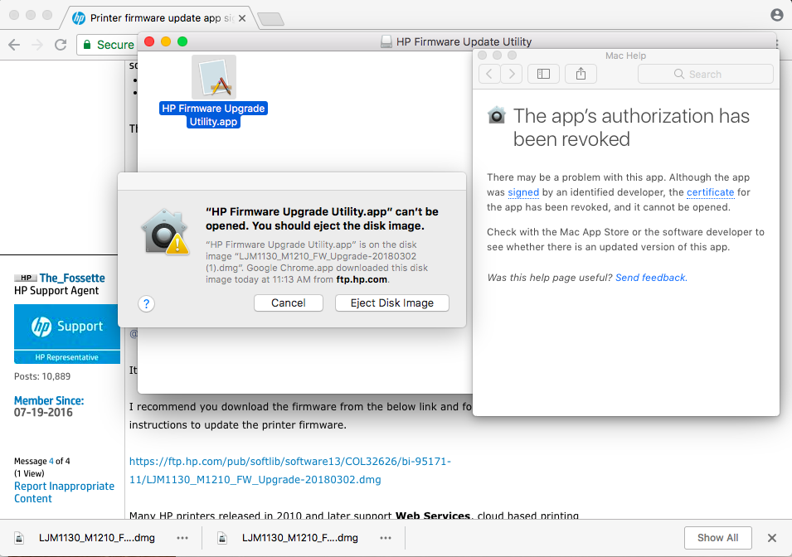Select the Printer firmware update app tab
This screenshot has height=557, width=792.
click(158, 17)
